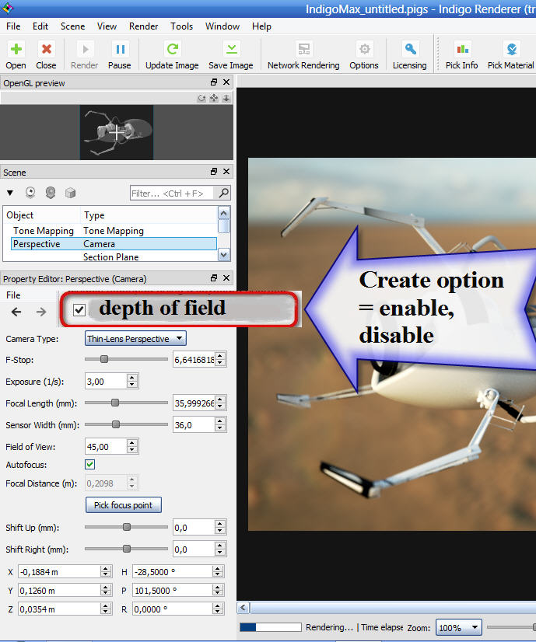Open the Licensing dialog
The height and width of the screenshot is (642, 536).
(409, 49)
